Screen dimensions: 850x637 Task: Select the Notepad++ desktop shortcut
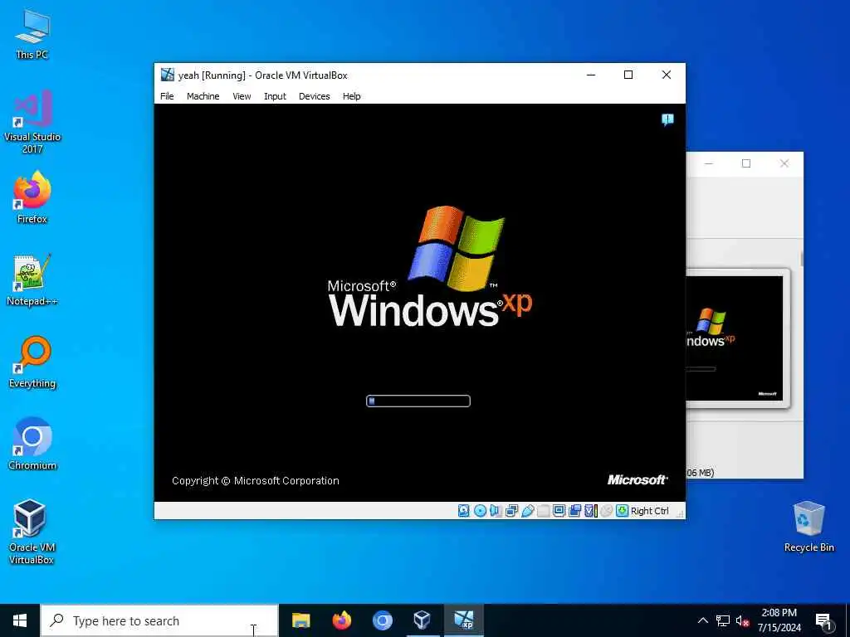(x=32, y=280)
